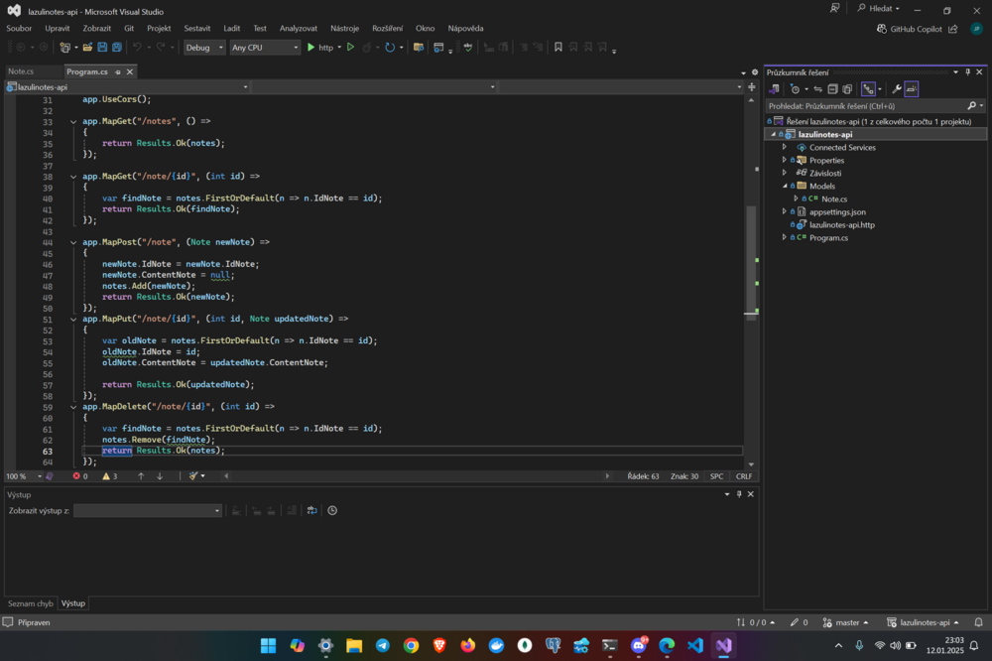The height and width of the screenshot is (661, 992).
Task: Open the Debug configuration dropdown
Action: coord(204,48)
